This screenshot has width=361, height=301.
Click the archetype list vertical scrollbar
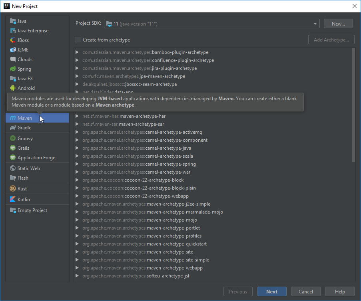tap(353, 105)
